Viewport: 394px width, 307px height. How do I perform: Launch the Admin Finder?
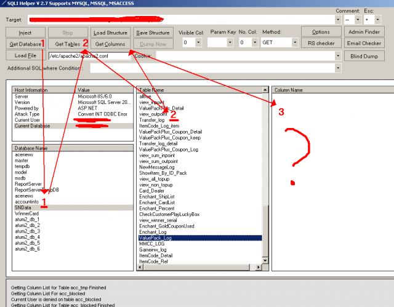pos(364,31)
